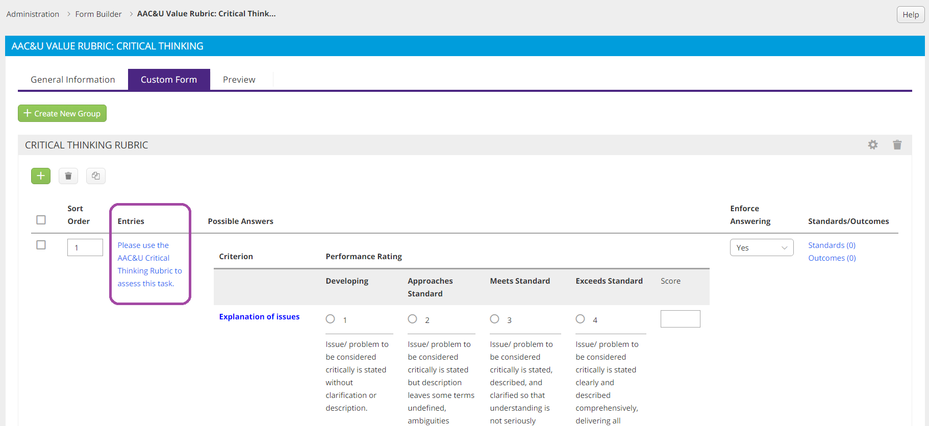The height and width of the screenshot is (426, 929).
Task: Switch to the General Information tab
Action: (x=73, y=80)
